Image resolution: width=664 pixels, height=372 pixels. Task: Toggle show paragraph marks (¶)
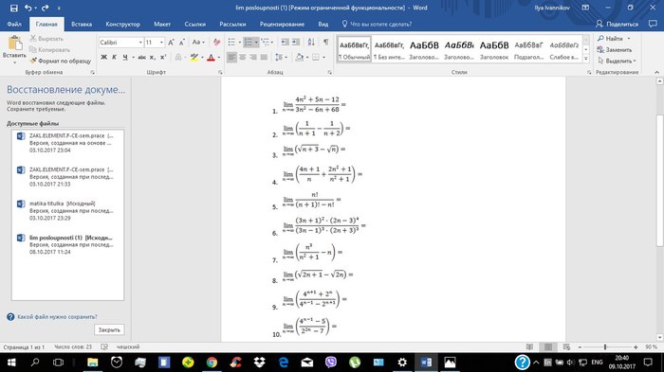coord(325,43)
